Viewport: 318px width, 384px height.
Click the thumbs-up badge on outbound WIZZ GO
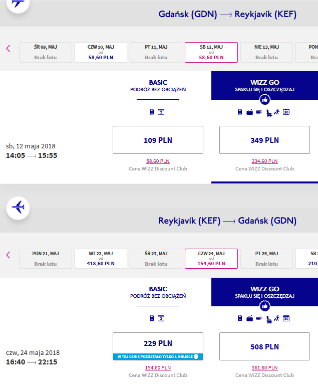[265, 100]
